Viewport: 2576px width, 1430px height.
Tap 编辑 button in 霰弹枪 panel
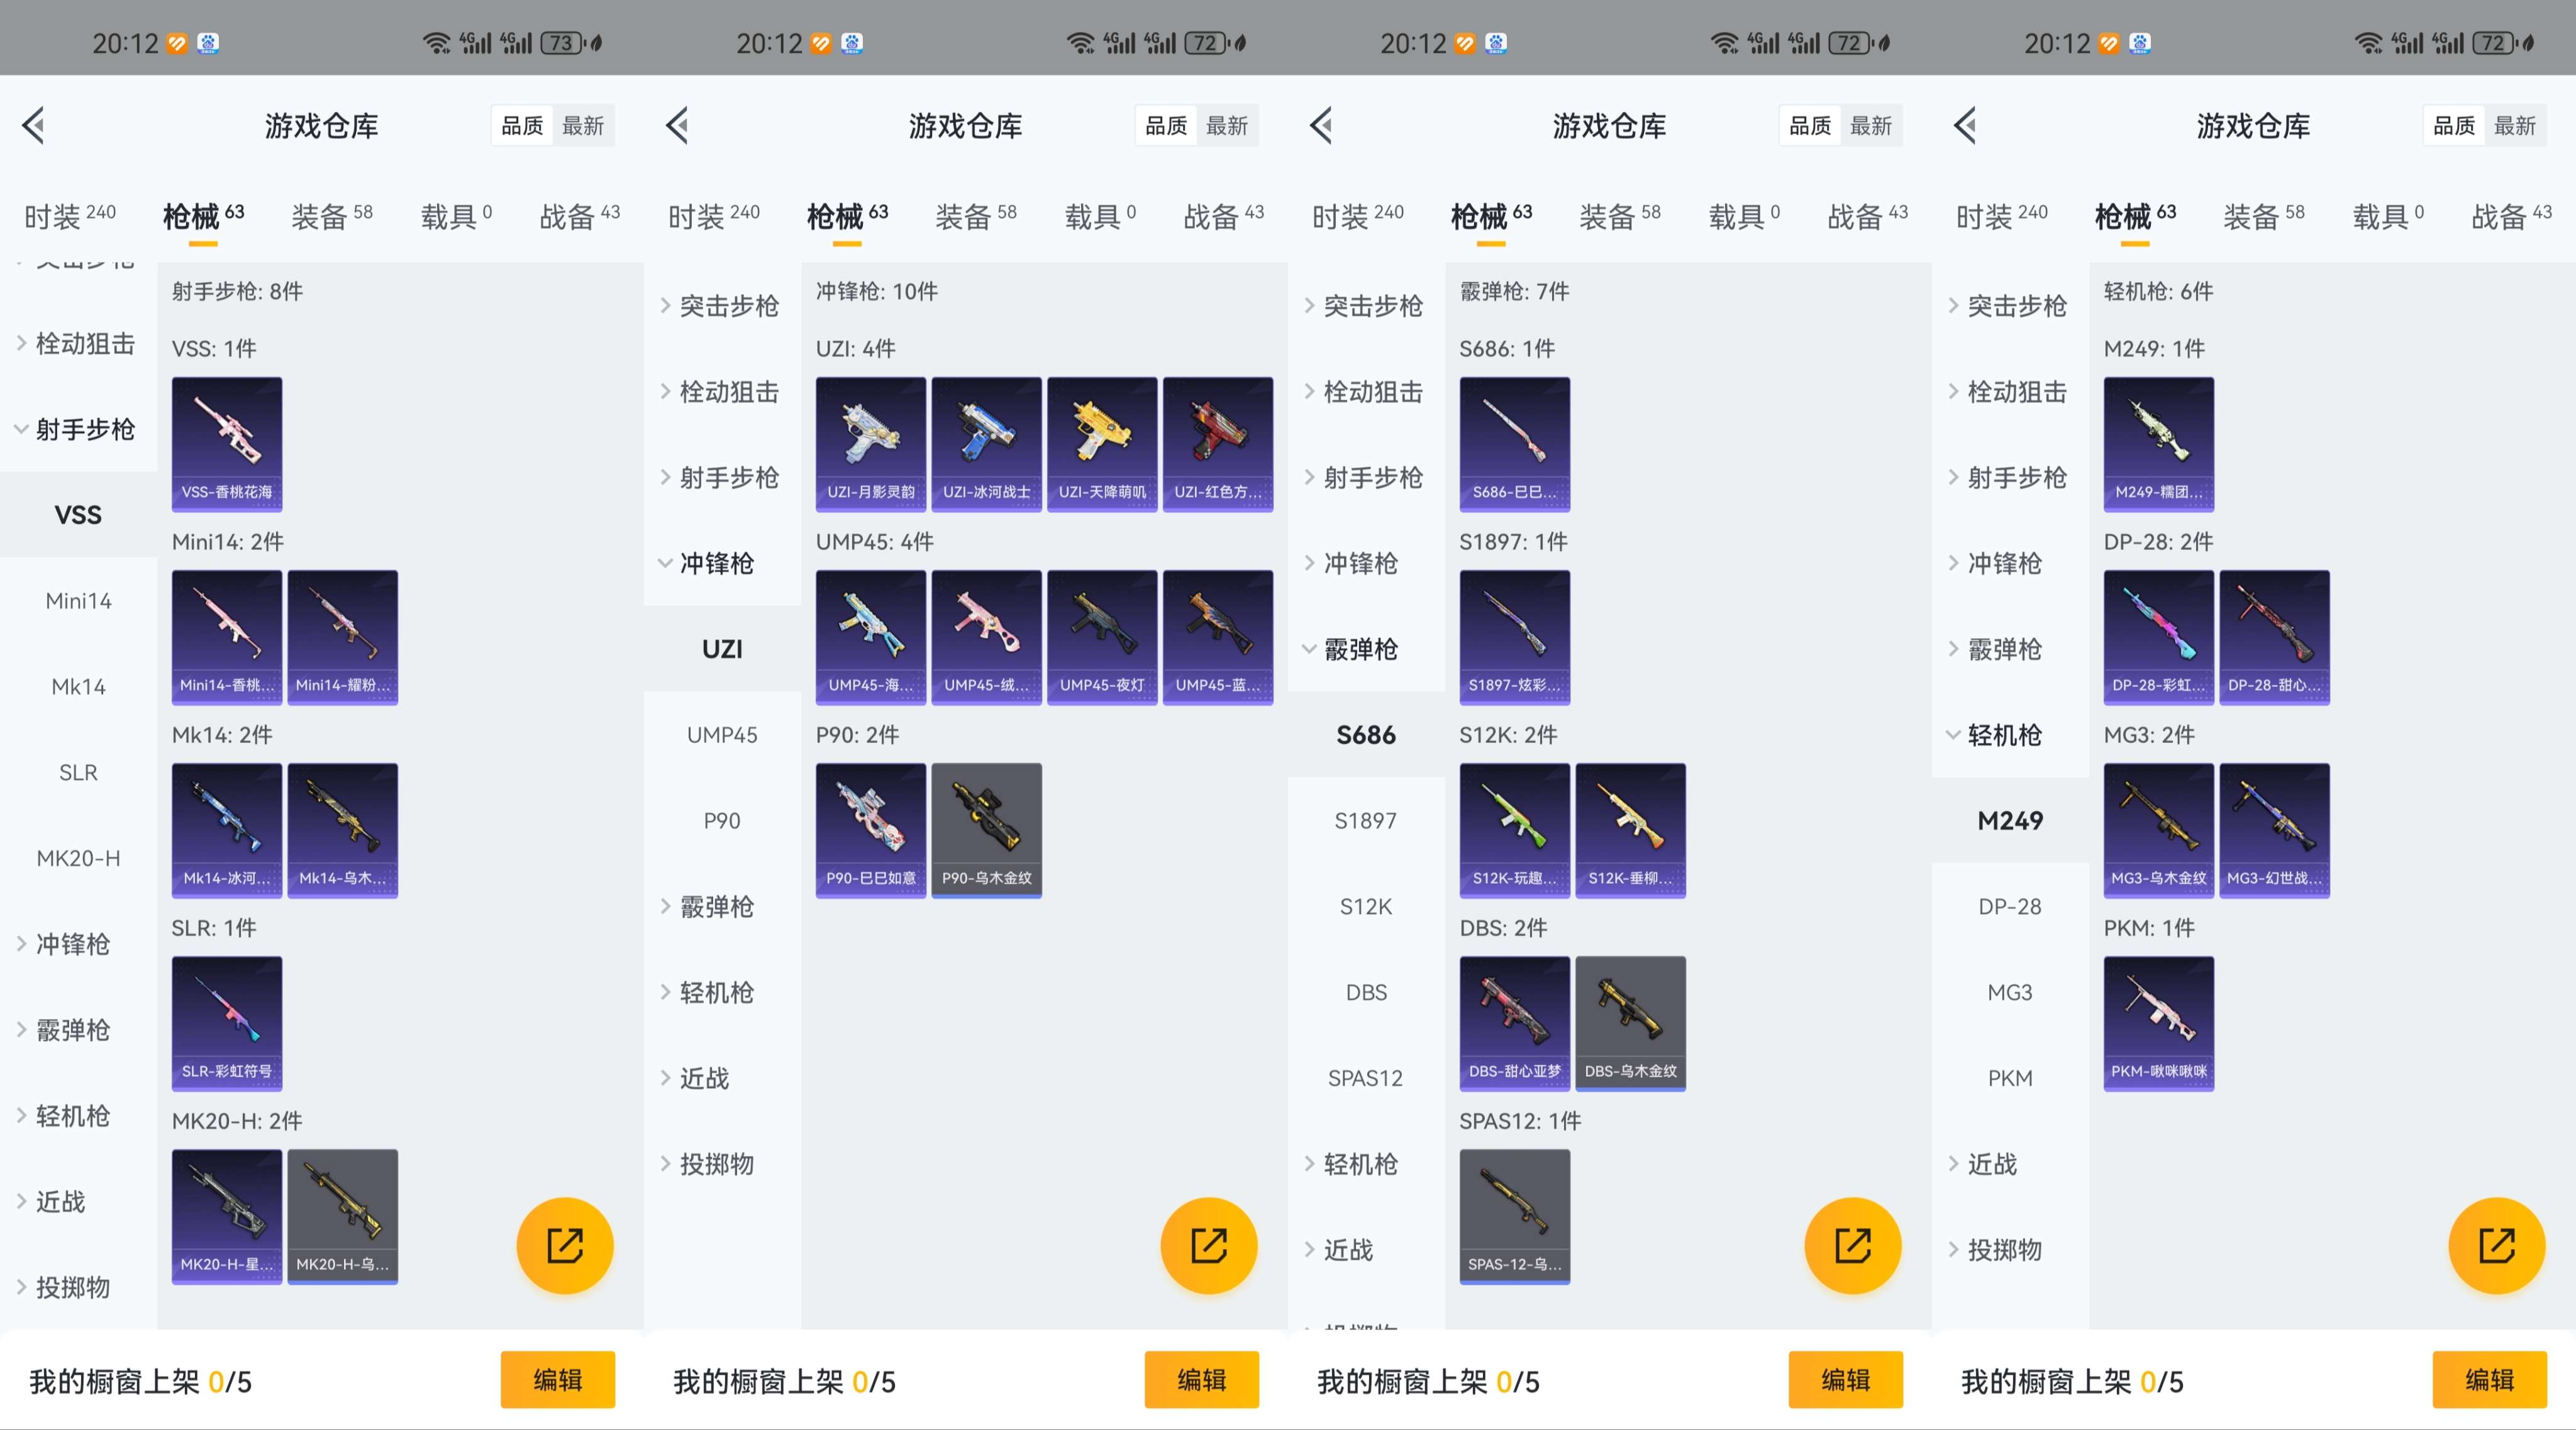1846,1380
